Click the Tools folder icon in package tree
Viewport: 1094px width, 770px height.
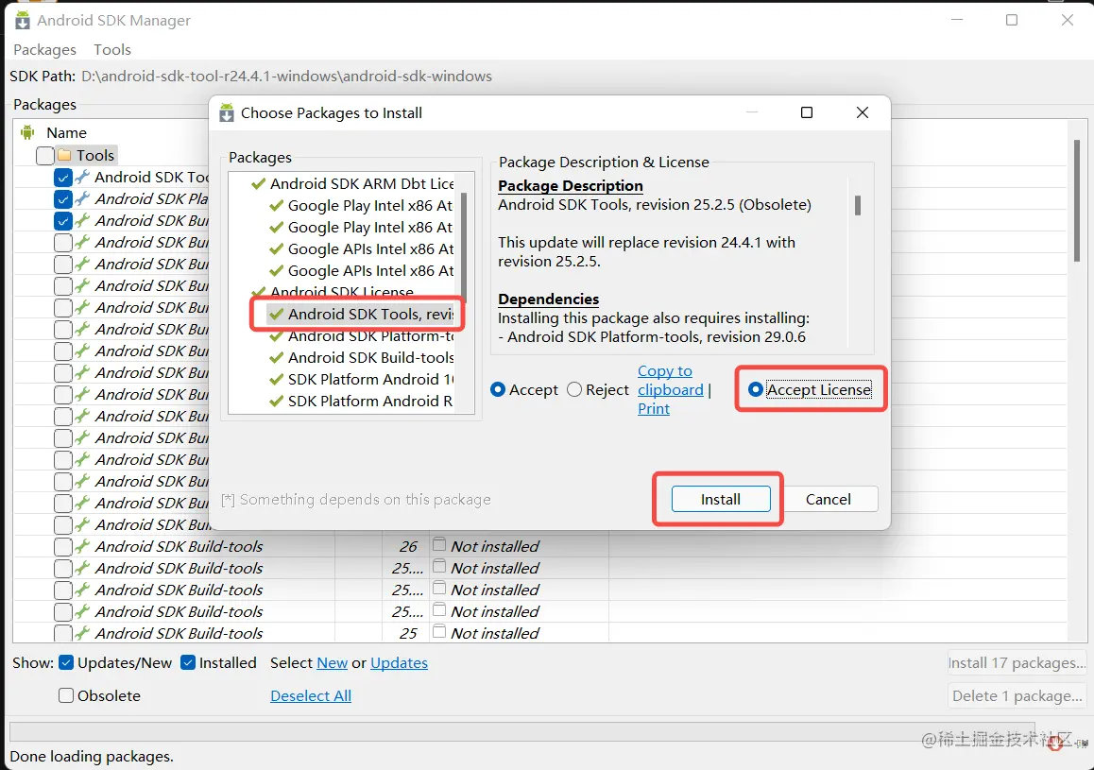coord(65,155)
